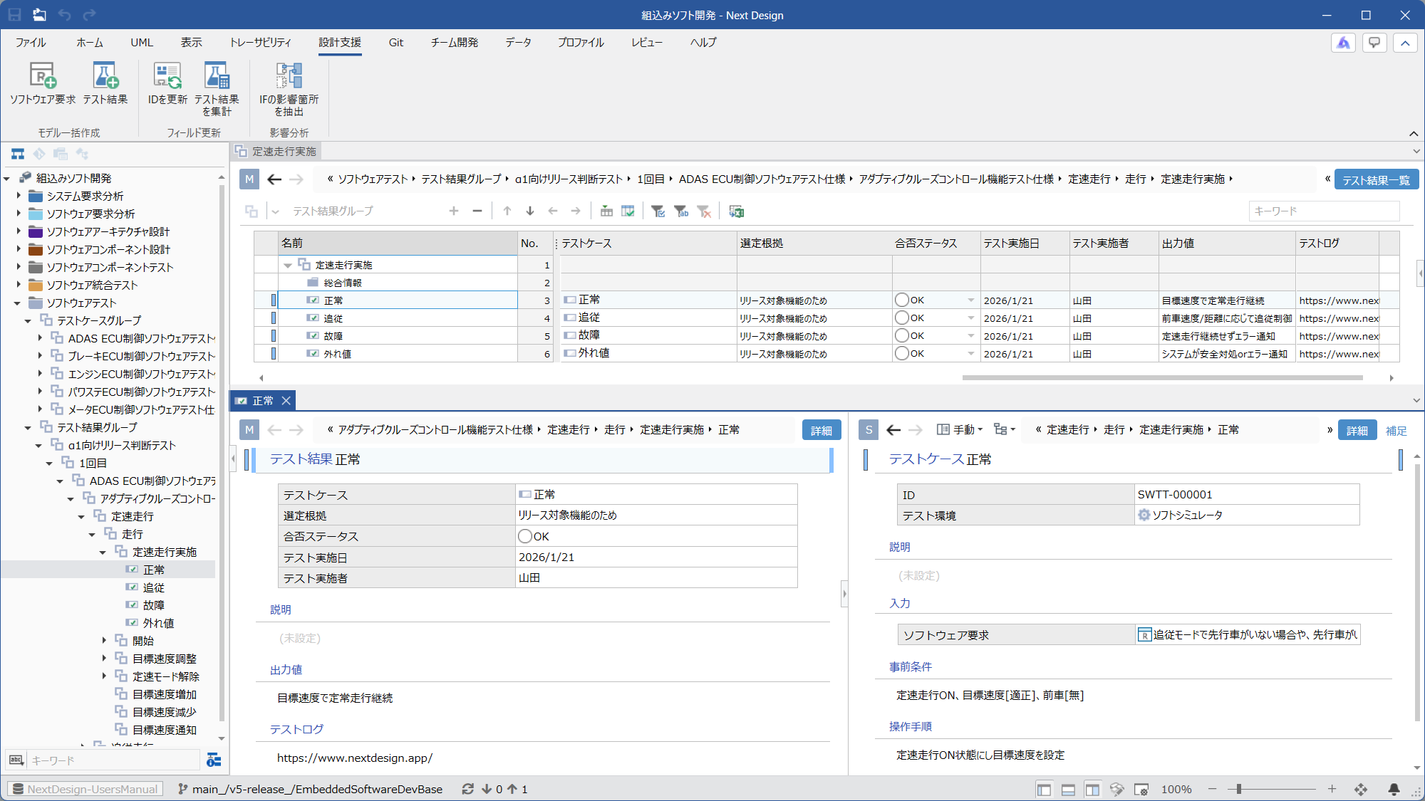Click the window settings gear icon in status bar
Viewport: 1425px width, 801px height.
(1141, 790)
